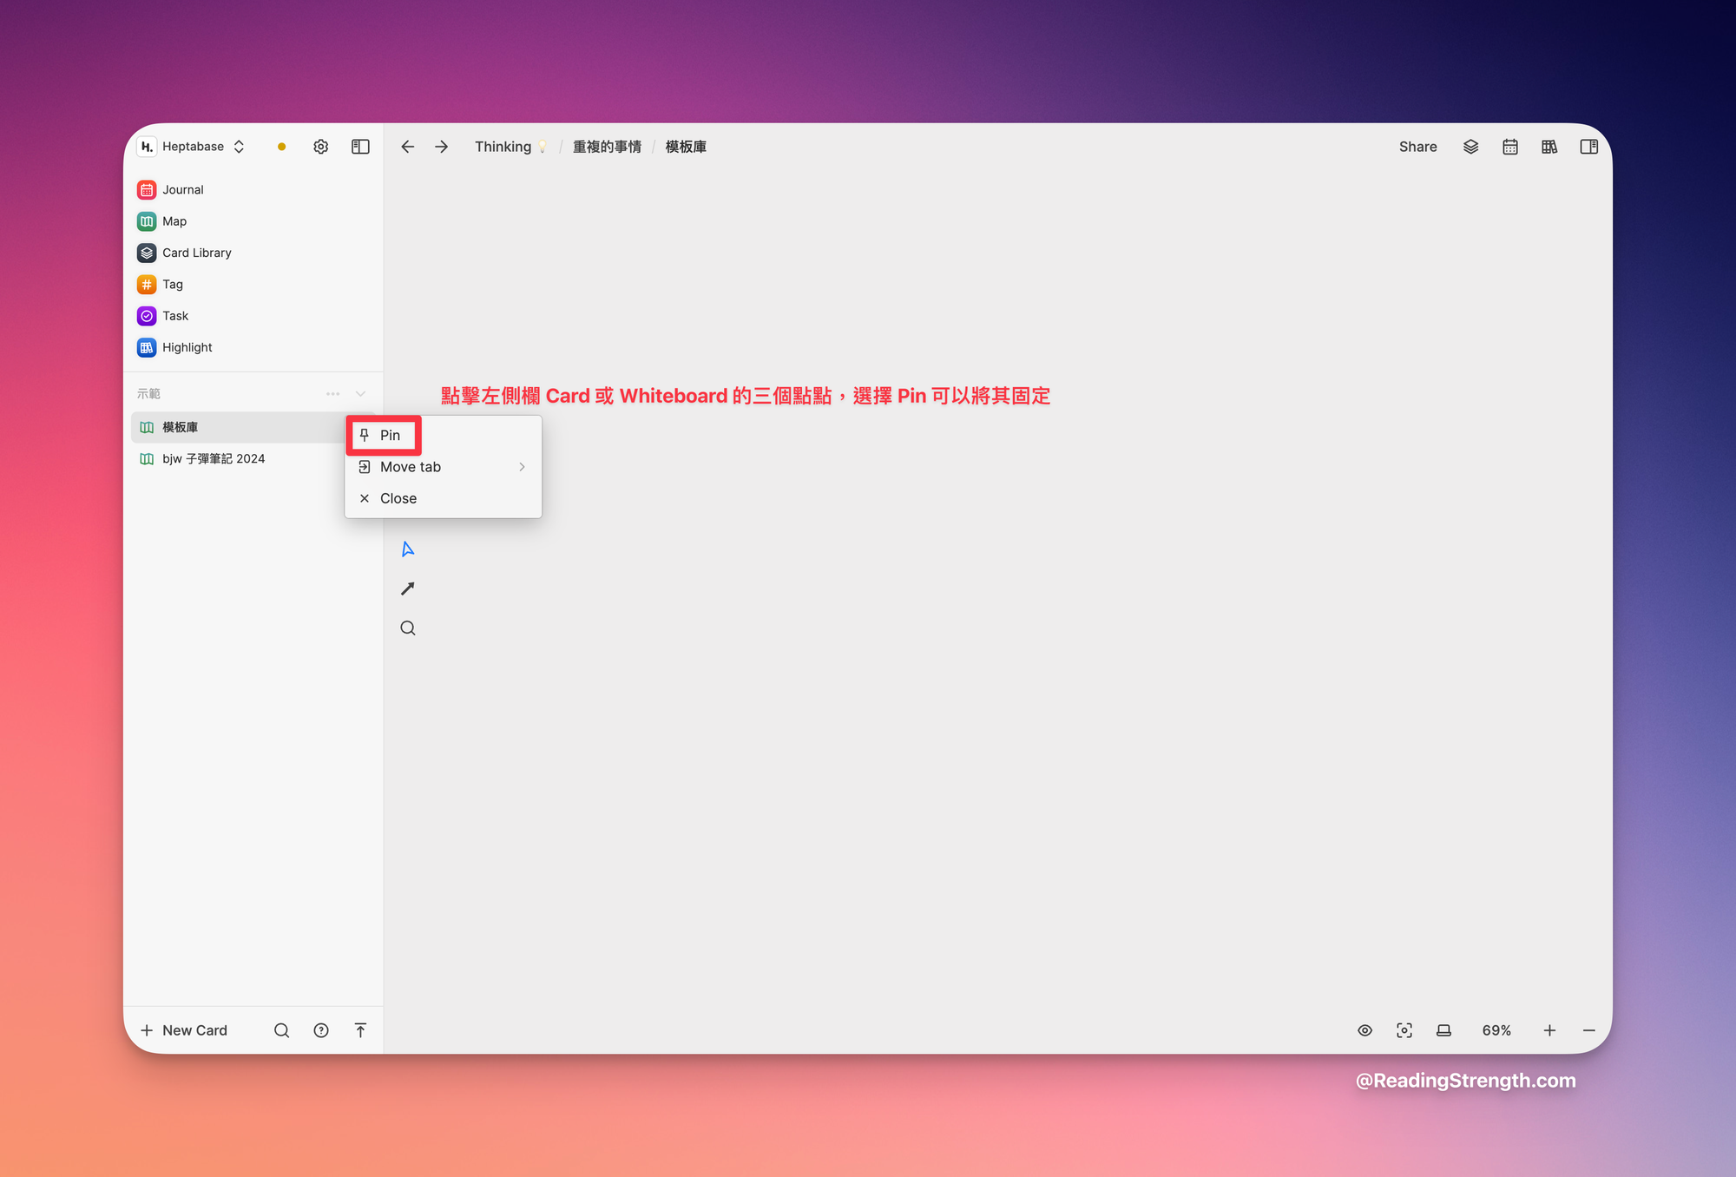Select the cursor/selection tool
This screenshot has width=1736, height=1177.
point(408,549)
